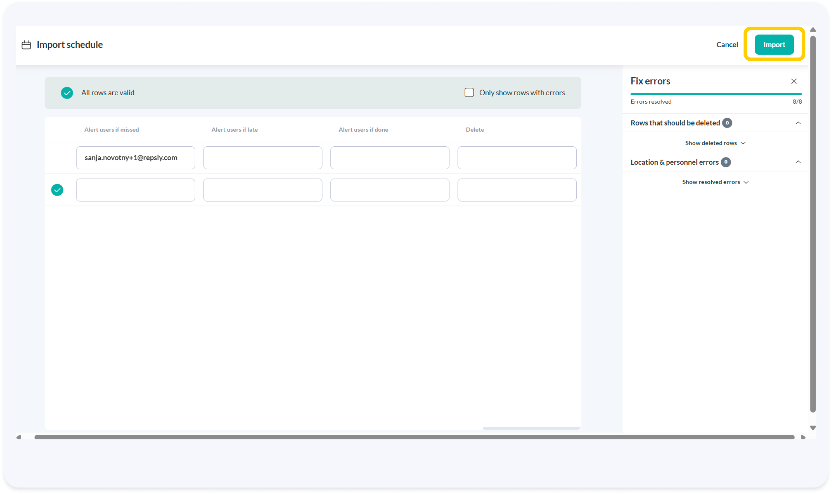Click the Alert users if done column header
Image resolution: width=832 pixels, height=494 pixels.
[363, 130]
